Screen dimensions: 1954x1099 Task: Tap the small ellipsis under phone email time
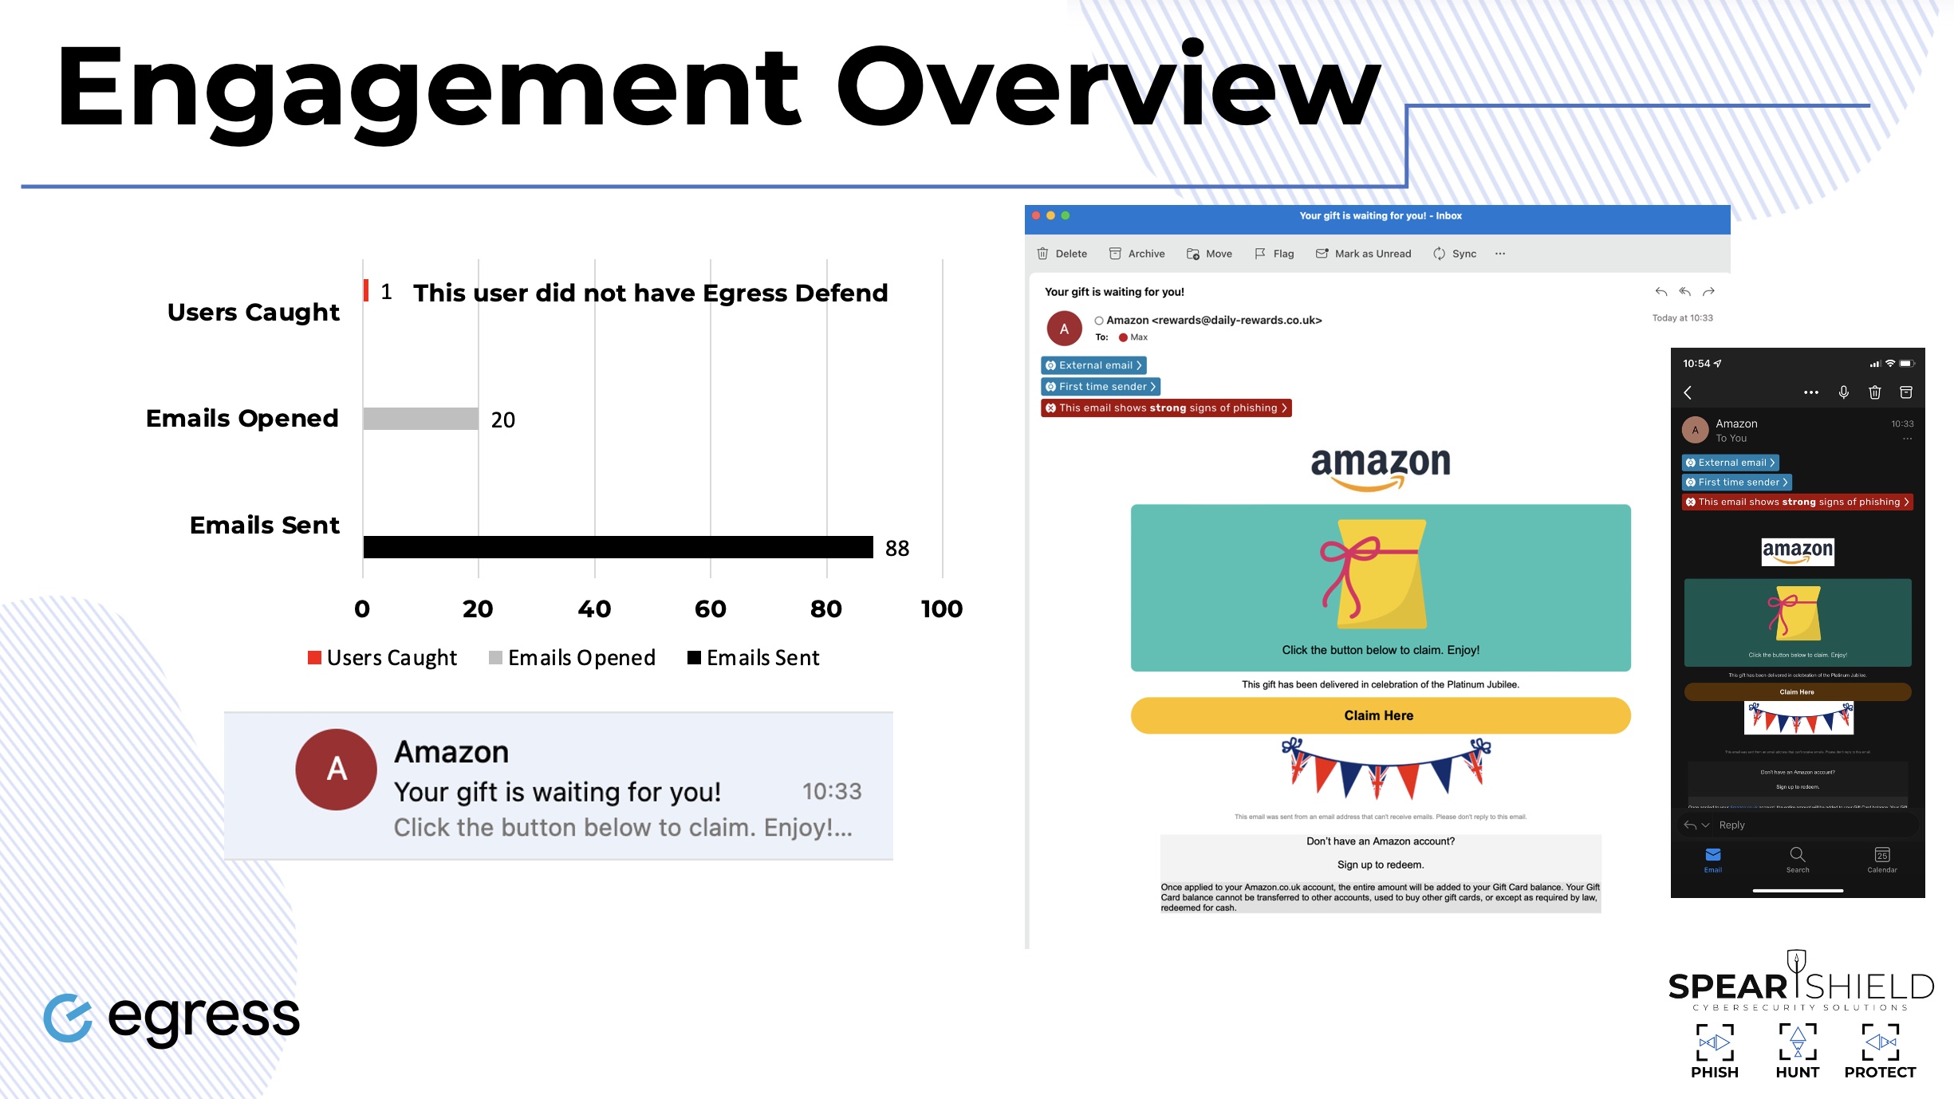pos(1907,439)
